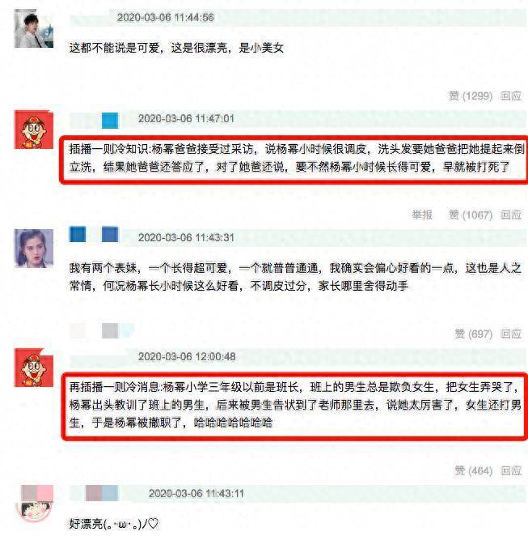Click second blue square before 11:43:31 timestamp
Screen dimensions: 528x553
point(110,234)
